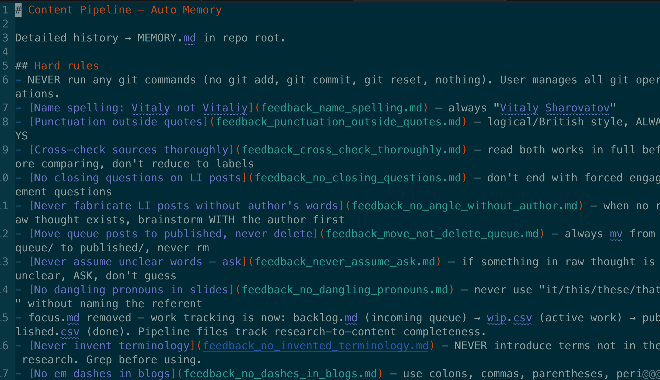
Task: Click the heading "Content Pipeline — Auto Memory"
Action: [125, 10]
